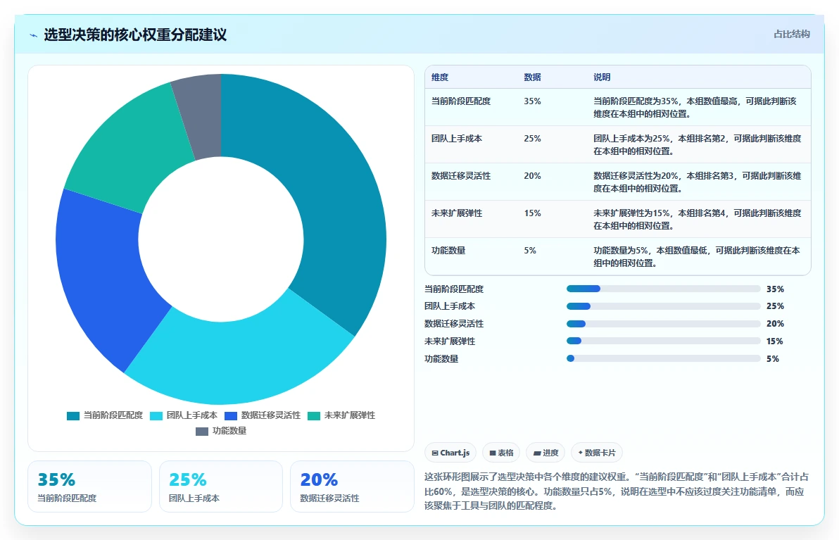
Task: Click the 数据 column header
Action: [532, 77]
